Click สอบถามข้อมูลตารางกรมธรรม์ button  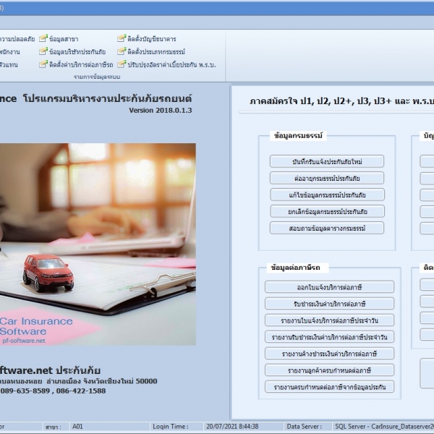tap(327, 228)
